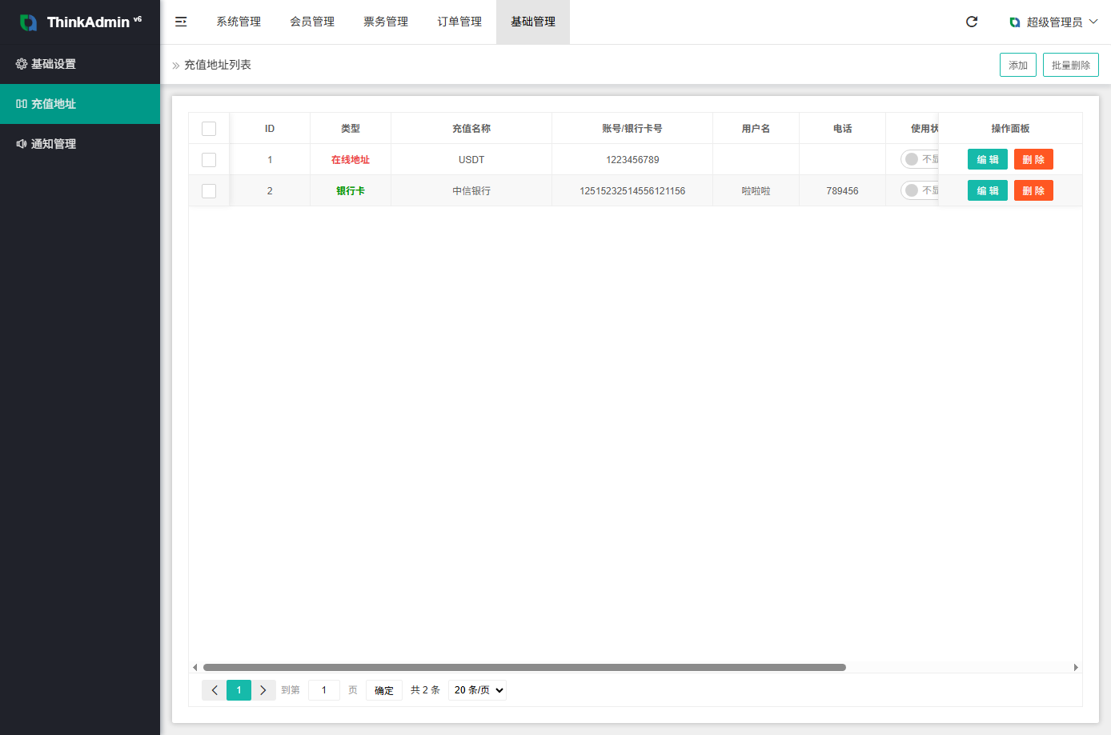The image size is (1111, 735).
Task: Click the phone value 789456
Action: [842, 191]
